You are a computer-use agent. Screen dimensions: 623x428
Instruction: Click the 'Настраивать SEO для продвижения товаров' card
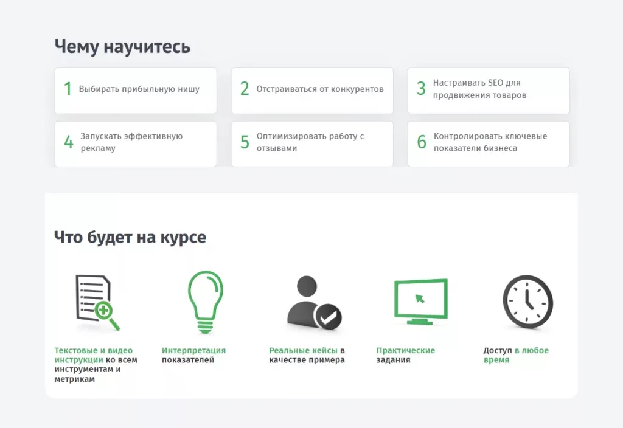click(x=488, y=91)
